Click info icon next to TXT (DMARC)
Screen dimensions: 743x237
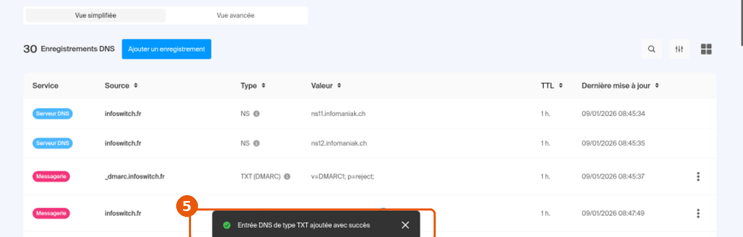(287, 177)
